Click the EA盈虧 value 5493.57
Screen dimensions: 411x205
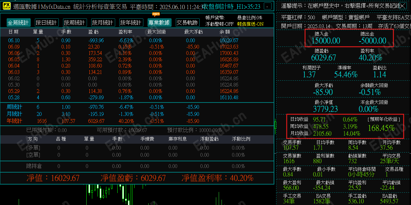click(389, 201)
